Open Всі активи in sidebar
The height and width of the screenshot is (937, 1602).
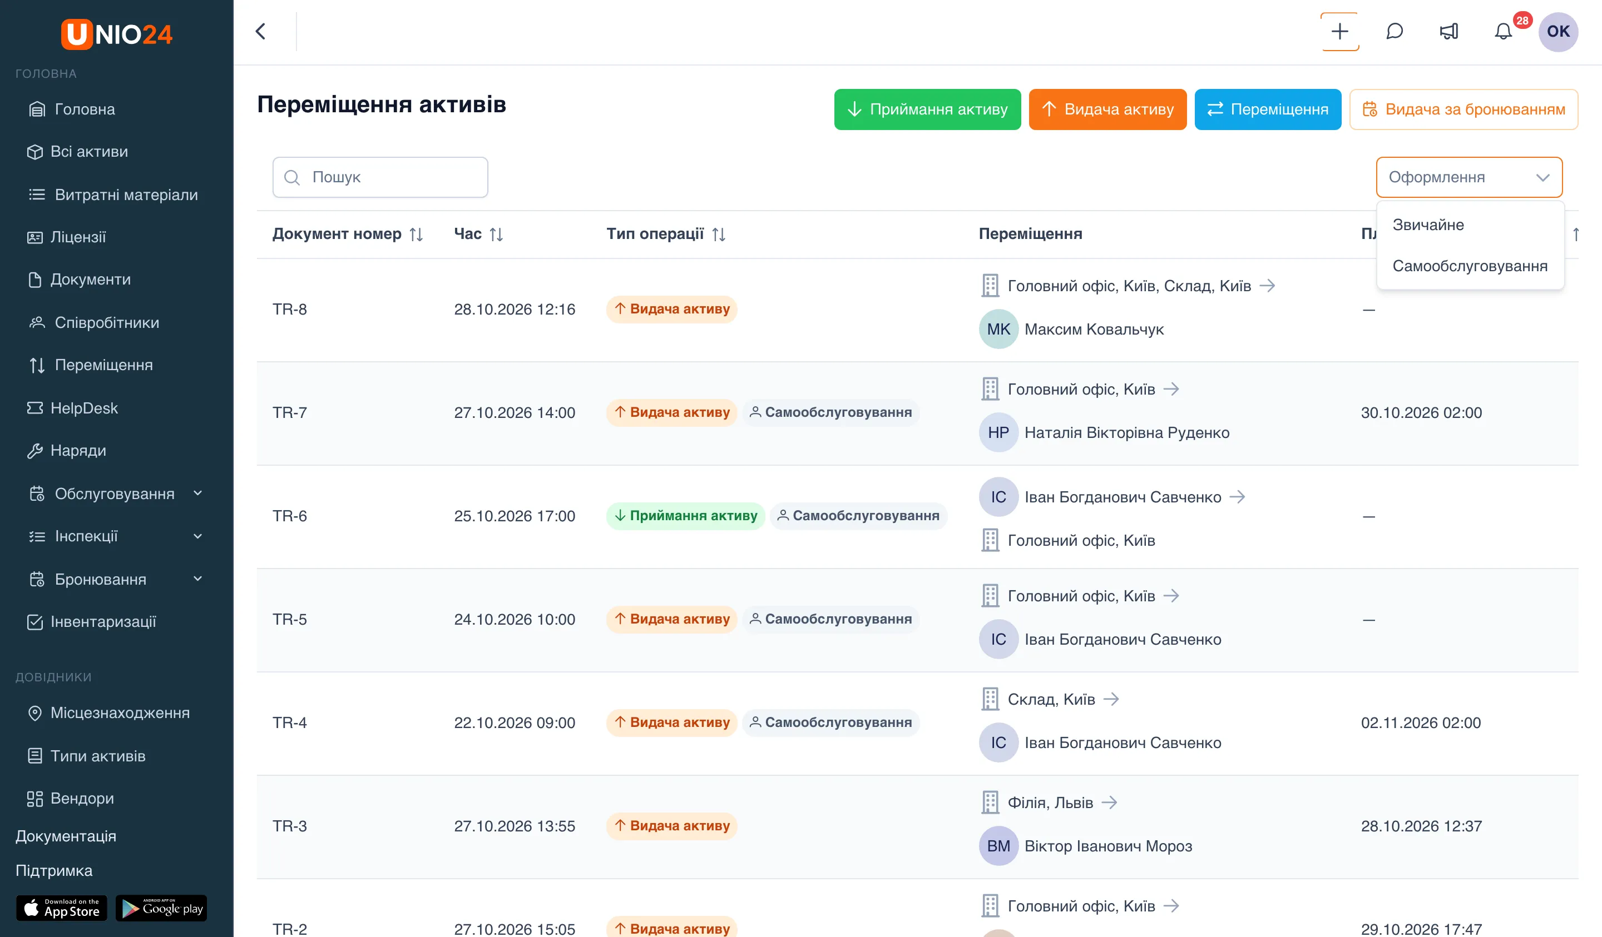(x=77, y=152)
